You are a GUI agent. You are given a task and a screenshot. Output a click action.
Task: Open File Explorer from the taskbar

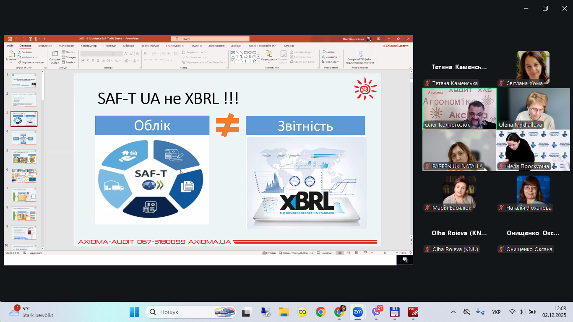point(284,312)
